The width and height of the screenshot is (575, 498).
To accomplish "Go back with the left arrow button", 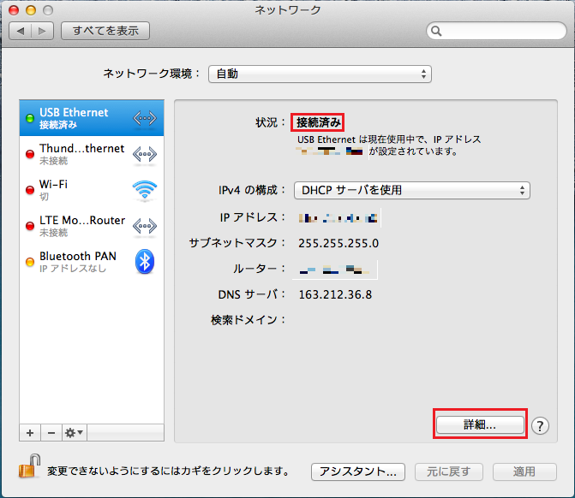I will tap(21, 31).
